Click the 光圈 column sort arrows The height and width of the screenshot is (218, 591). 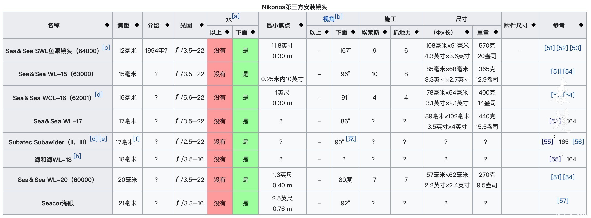point(201,25)
